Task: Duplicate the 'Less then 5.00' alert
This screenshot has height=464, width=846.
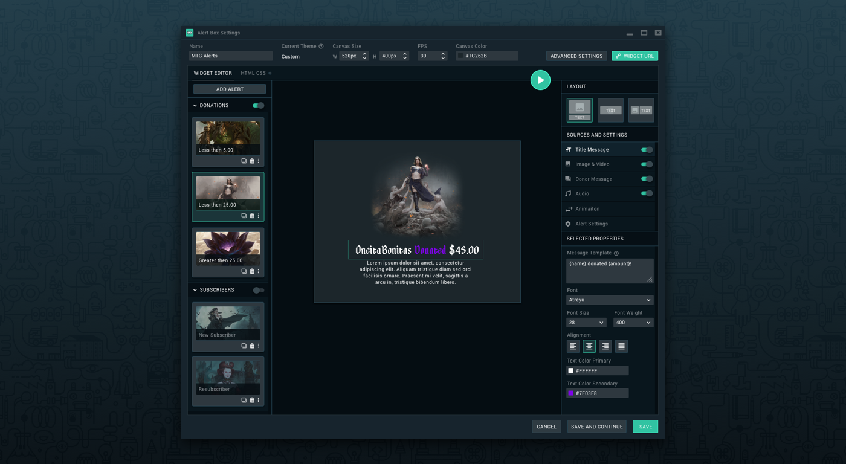Action: pyautogui.click(x=244, y=161)
